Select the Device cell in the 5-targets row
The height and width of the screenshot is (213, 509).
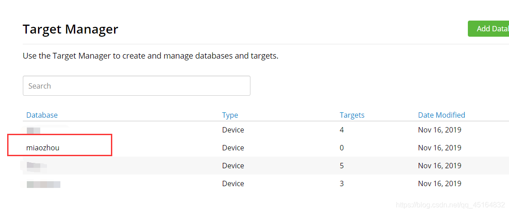point(233,166)
